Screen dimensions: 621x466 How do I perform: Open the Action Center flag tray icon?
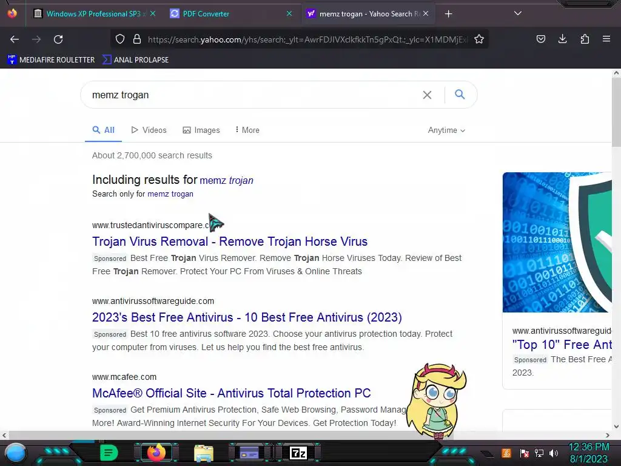pyautogui.click(x=525, y=453)
